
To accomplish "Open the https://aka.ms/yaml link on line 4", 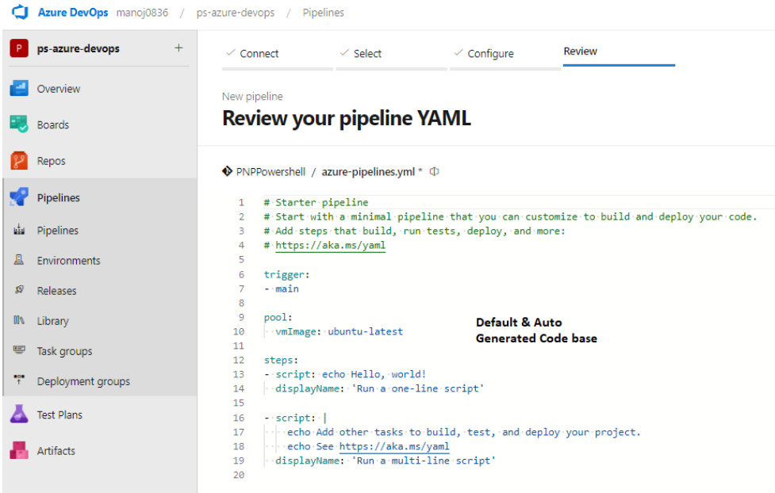I will (x=330, y=246).
